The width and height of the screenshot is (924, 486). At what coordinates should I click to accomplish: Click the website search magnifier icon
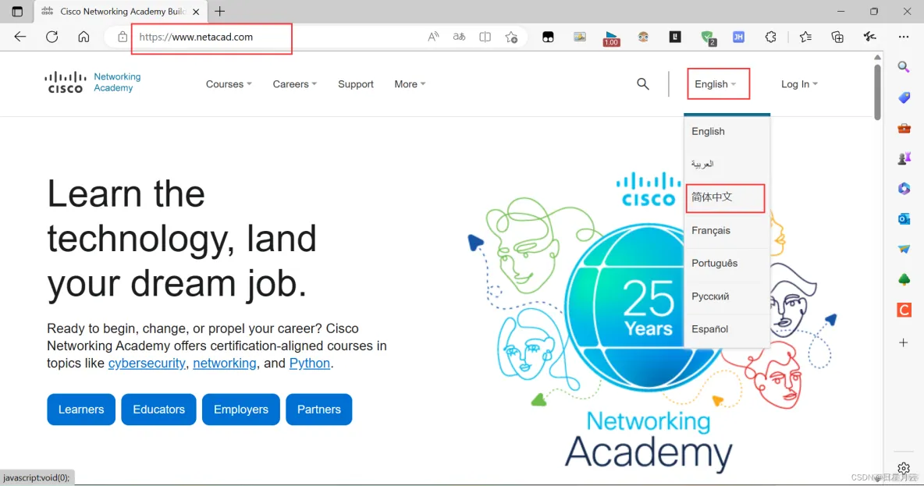pyautogui.click(x=643, y=84)
